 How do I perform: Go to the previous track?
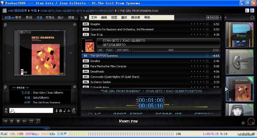tap(5, 121)
